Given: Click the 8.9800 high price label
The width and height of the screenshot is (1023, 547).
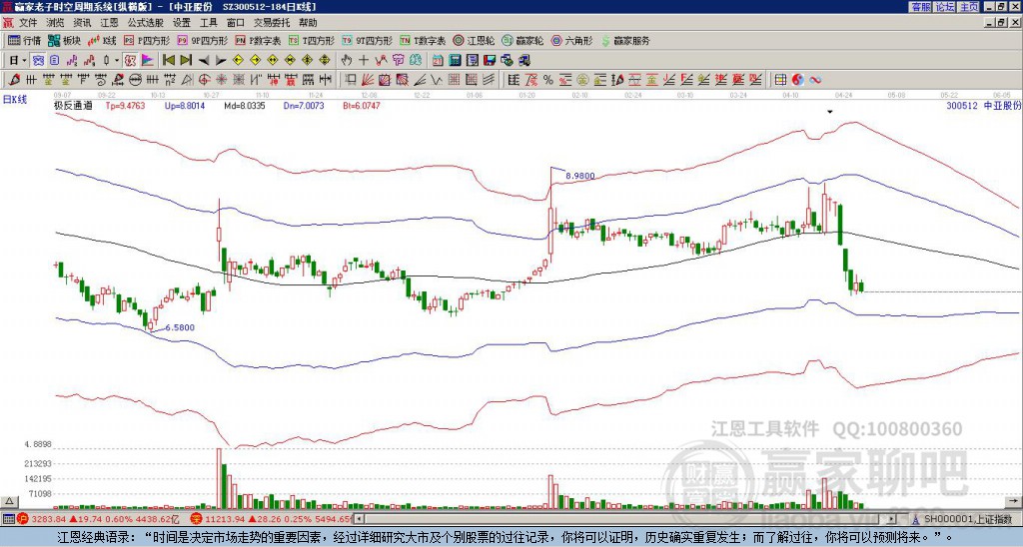Looking at the screenshot, I should tap(580, 176).
